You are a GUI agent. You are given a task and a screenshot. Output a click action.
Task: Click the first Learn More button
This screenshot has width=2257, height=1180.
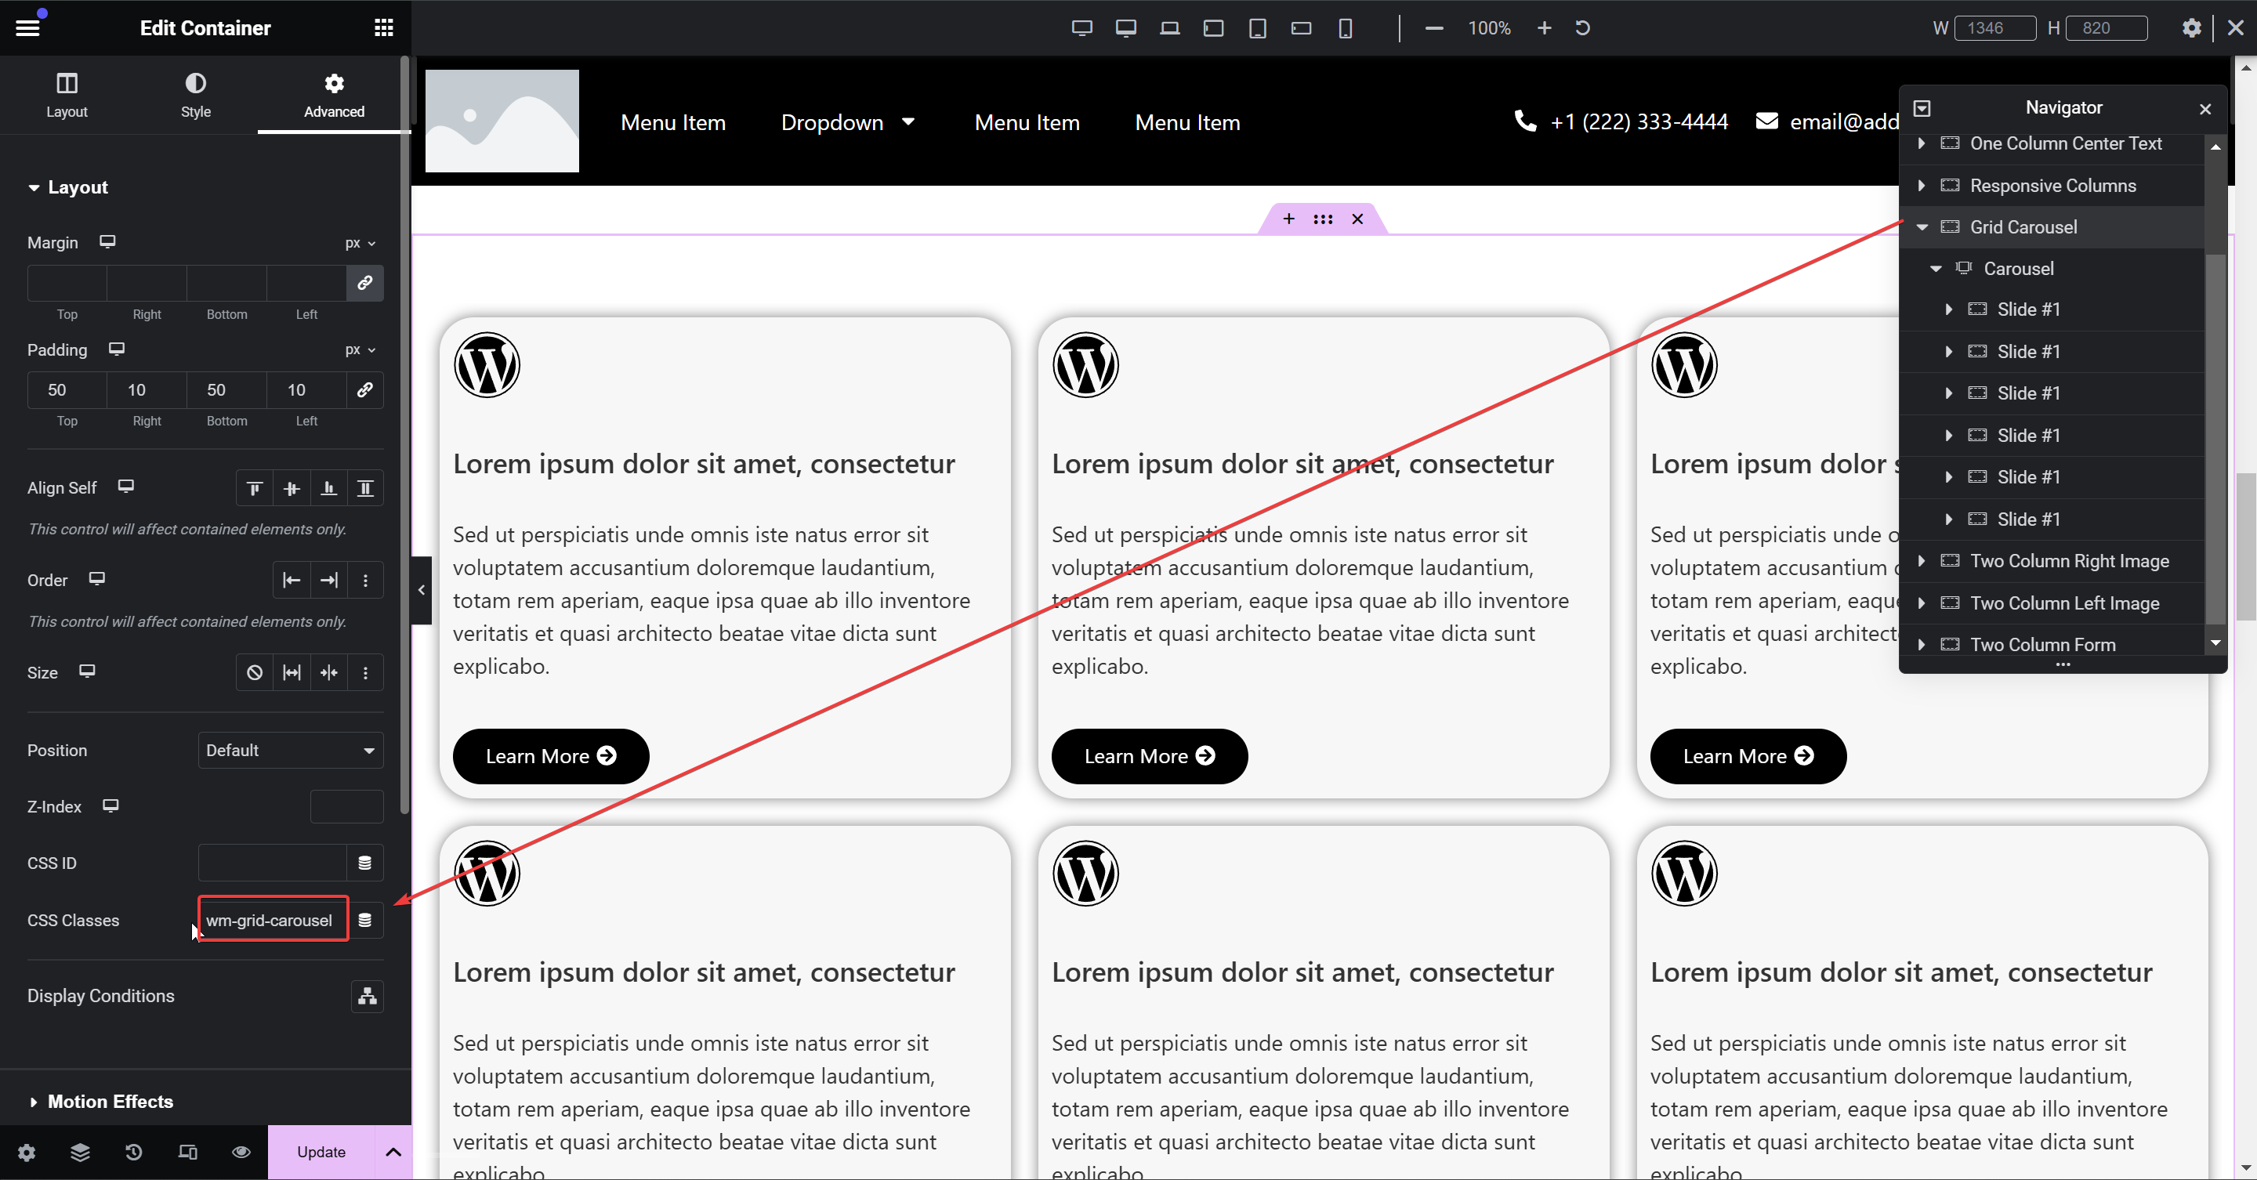[550, 756]
